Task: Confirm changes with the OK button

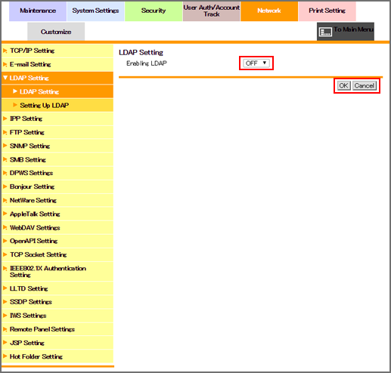Action: (x=343, y=85)
